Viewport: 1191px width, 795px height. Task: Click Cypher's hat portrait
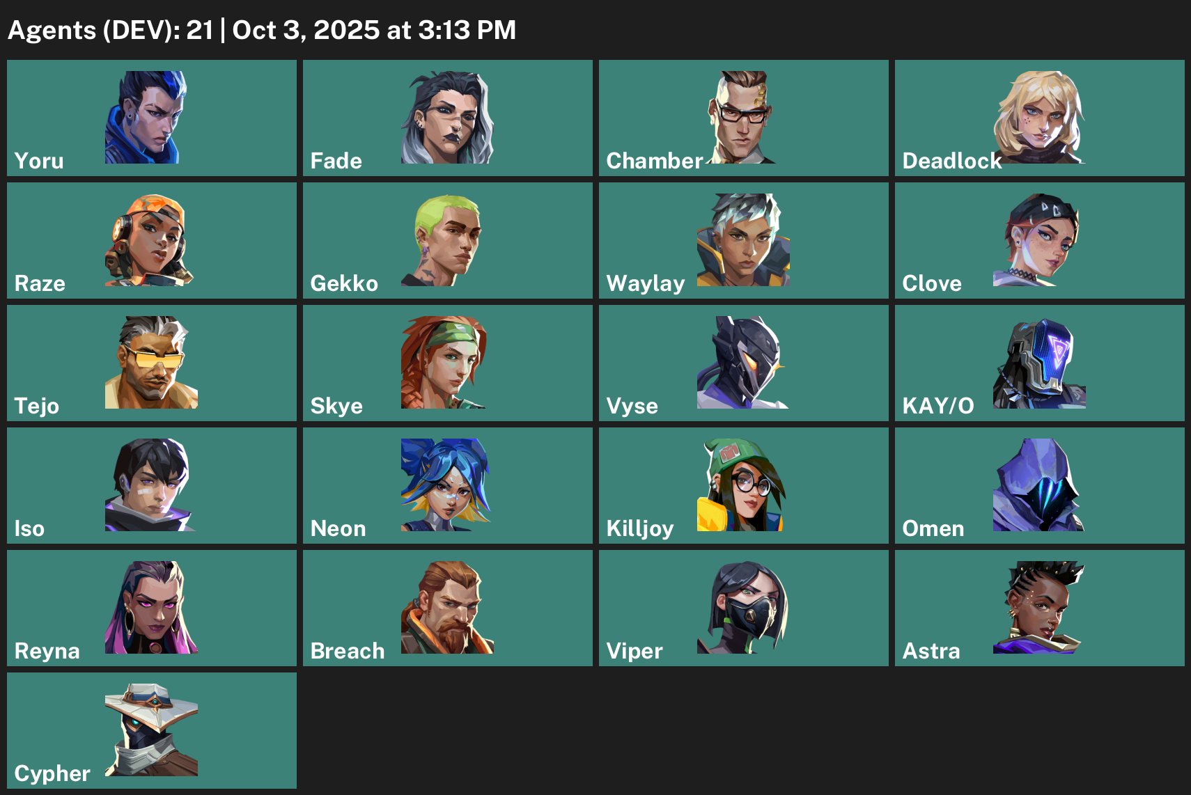(x=151, y=730)
